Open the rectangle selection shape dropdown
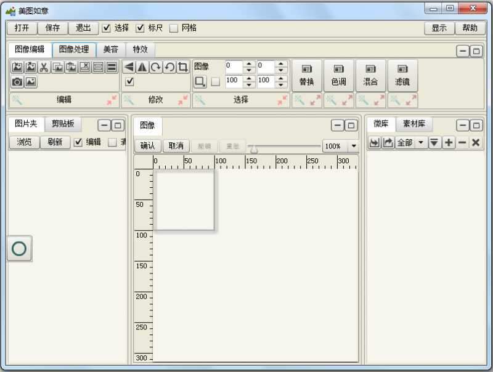 click(201, 81)
